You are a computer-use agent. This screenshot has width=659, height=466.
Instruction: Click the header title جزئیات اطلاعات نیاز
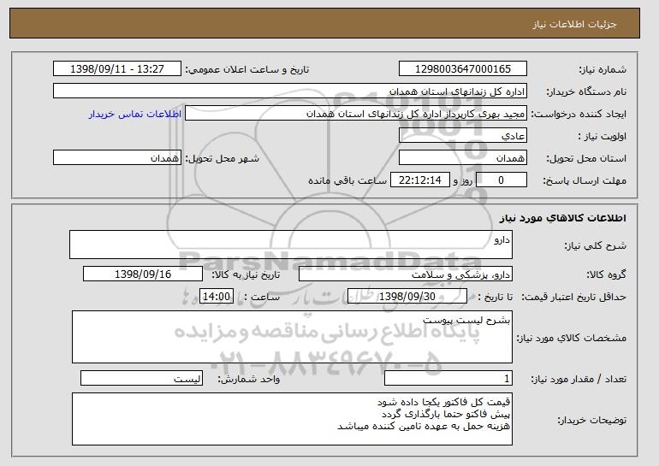(574, 24)
